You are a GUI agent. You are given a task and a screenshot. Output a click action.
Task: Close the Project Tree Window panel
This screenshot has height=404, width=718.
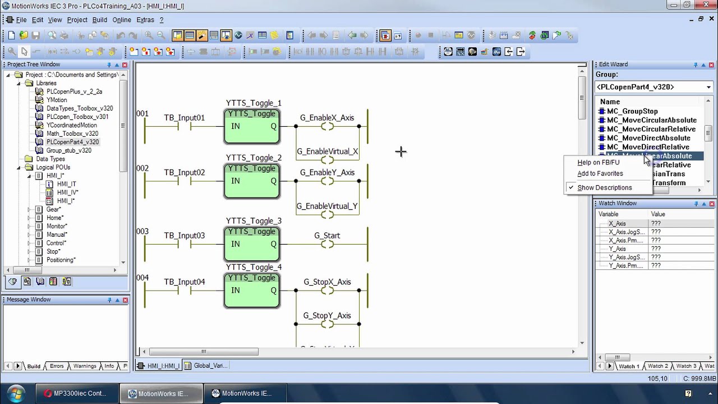[x=125, y=65]
